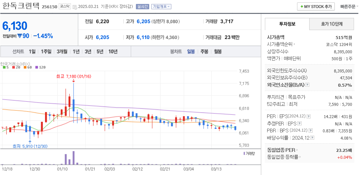The height and width of the screenshot is (175, 361).
Task: Click the 동일업종 PER link
Action: click(281, 150)
